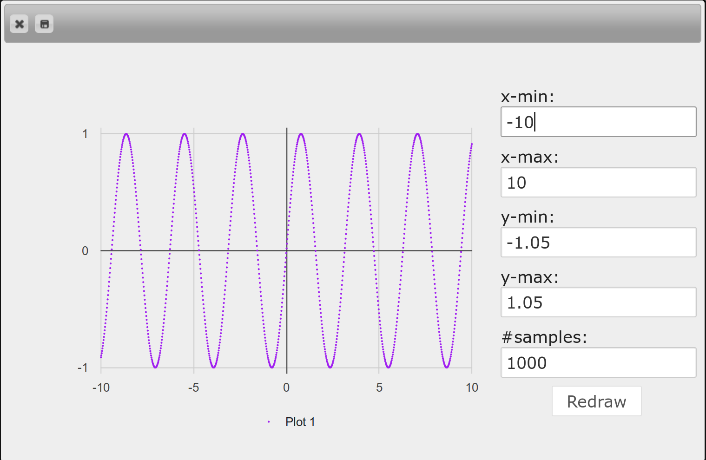The height and width of the screenshot is (460, 706).
Task: Click the -5 tick label on x-axis
Action: (x=193, y=388)
